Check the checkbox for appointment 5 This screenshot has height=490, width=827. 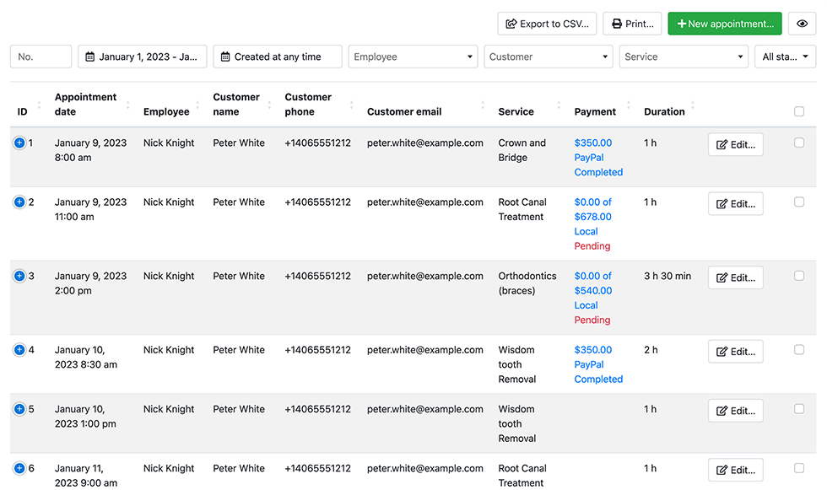tap(799, 408)
